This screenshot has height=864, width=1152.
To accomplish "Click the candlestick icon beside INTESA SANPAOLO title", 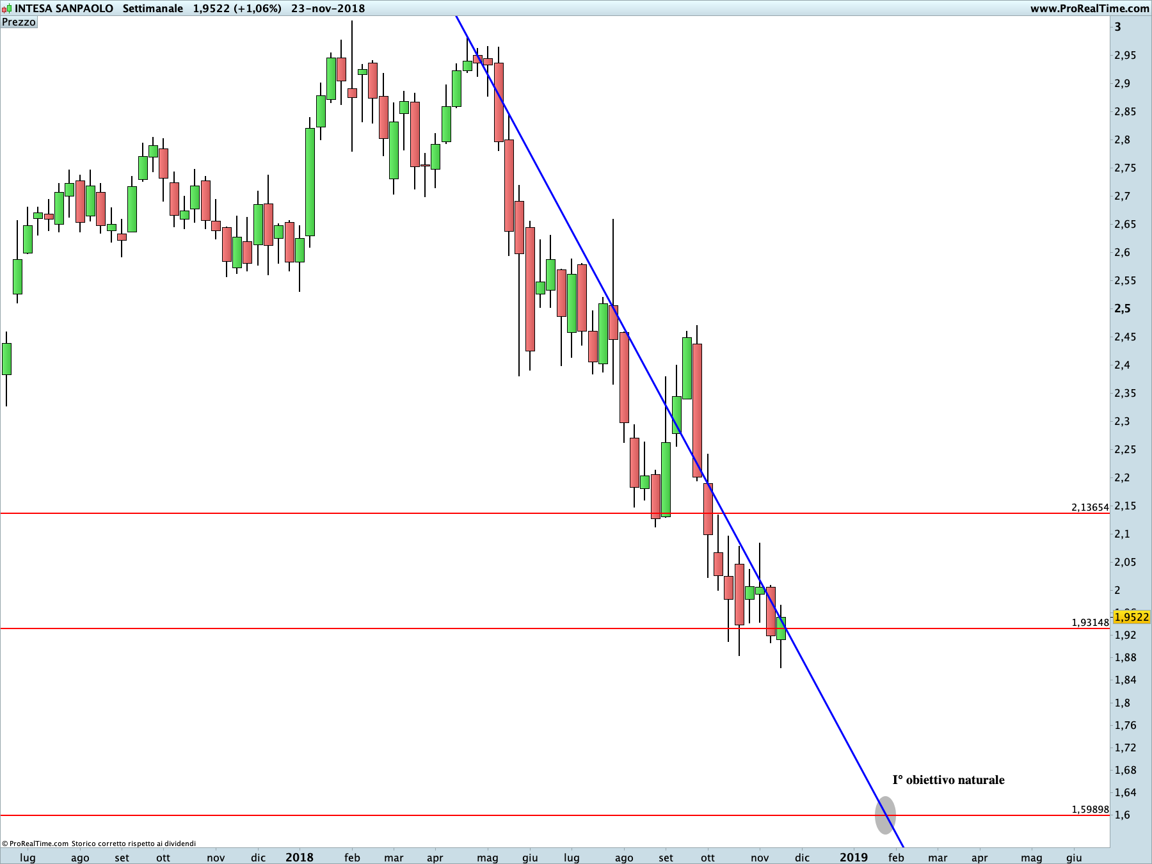I will pyautogui.click(x=6, y=9).
